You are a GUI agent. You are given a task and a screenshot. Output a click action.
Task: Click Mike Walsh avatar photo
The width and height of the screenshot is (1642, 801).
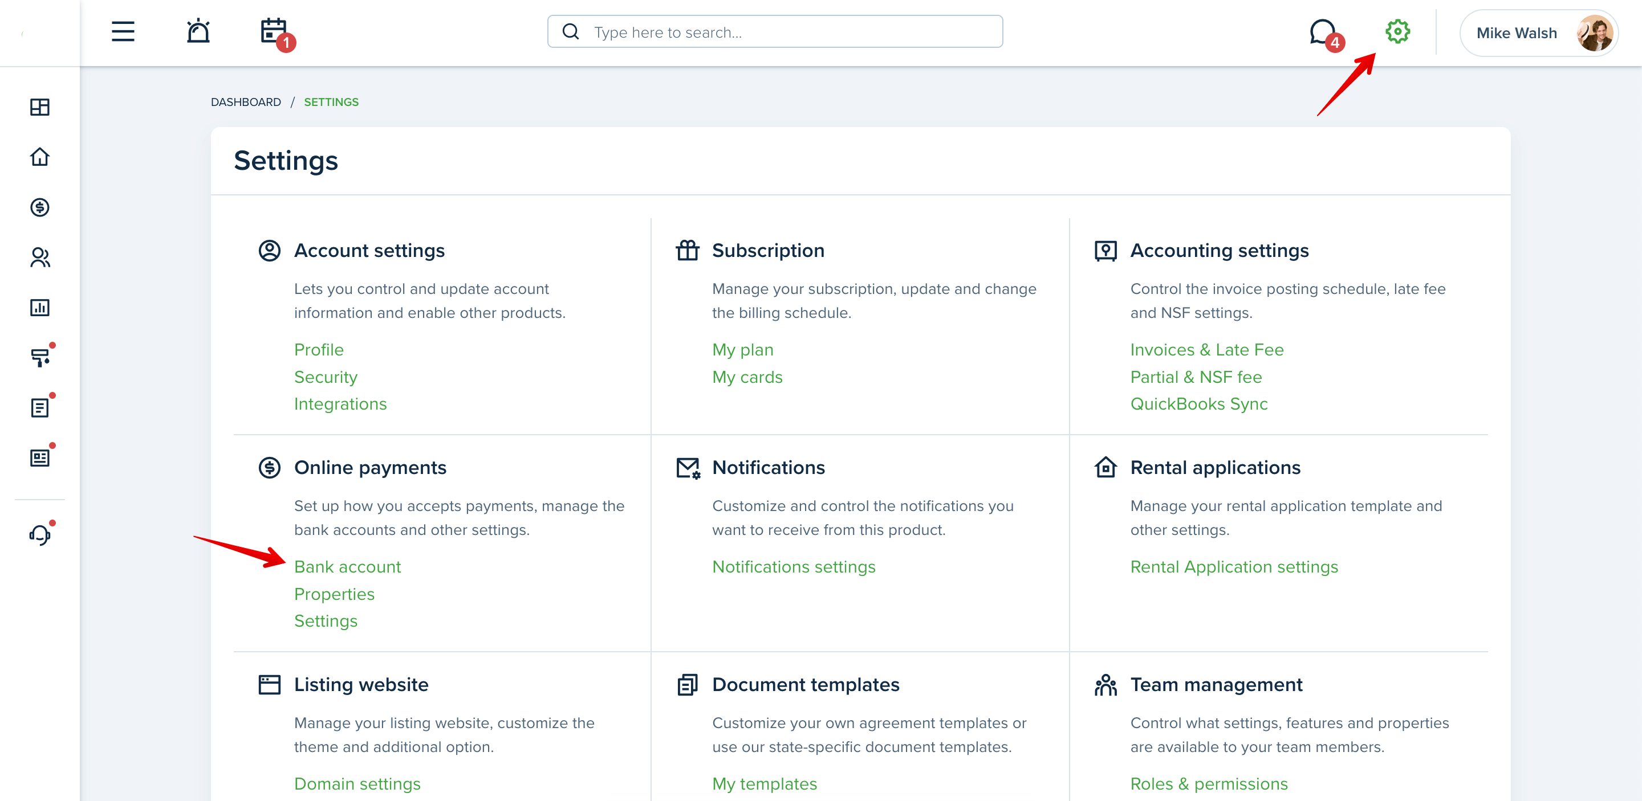(x=1595, y=32)
